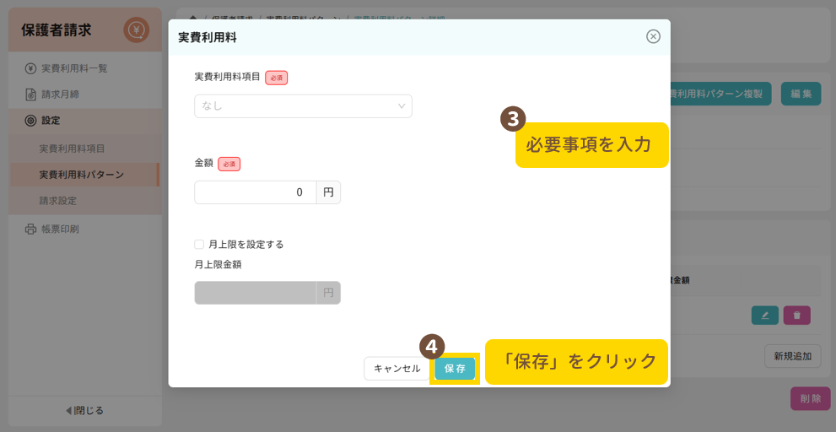Viewport: 836px width, 432px height.
Task: Select 実費利用料パターン in the sidebar
Action: tap(81, 175)
